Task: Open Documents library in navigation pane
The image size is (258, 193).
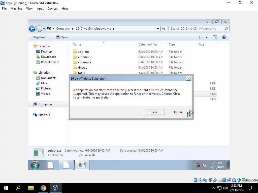Action: (49, 78)
